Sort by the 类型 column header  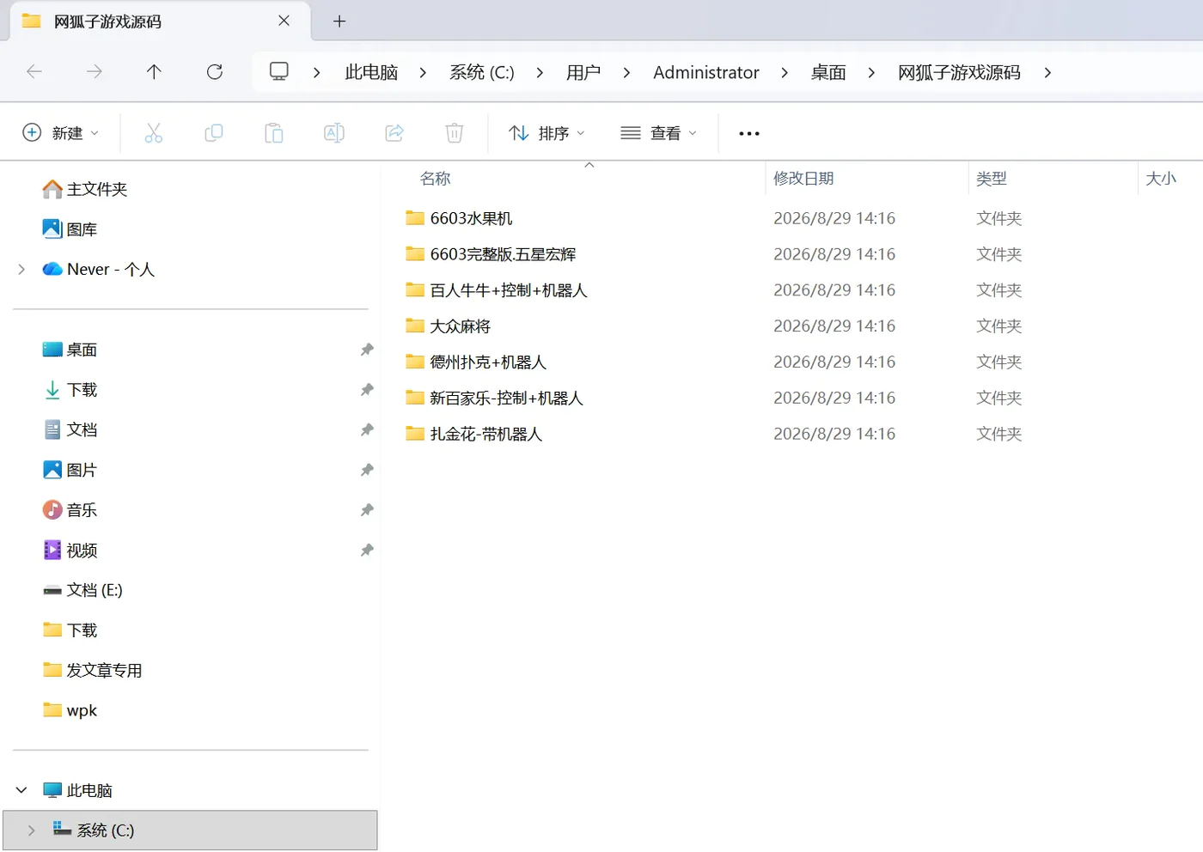tap(991, 179)
